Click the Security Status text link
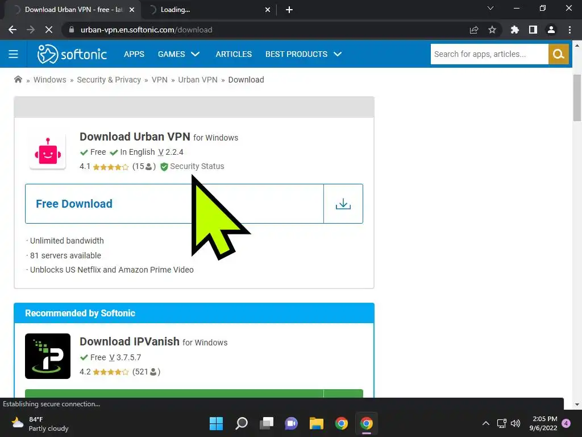 pyautogui.click(x=197, y=167)
